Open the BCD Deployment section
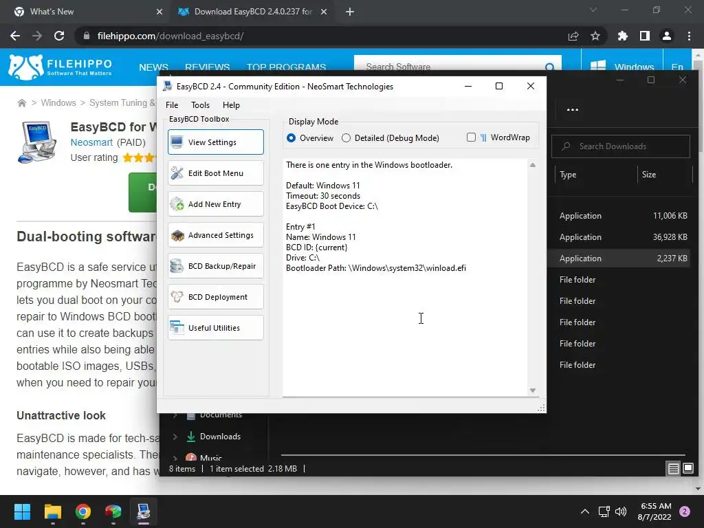Image resolution: width=704 pixels, height=528 pixels. [x=215, y=297]
